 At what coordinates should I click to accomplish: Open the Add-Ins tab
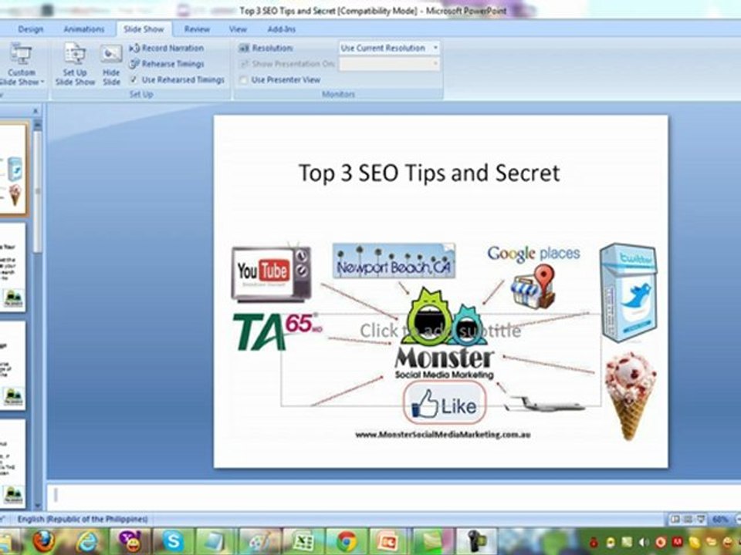pyautogui.click(x=281, y=29)
